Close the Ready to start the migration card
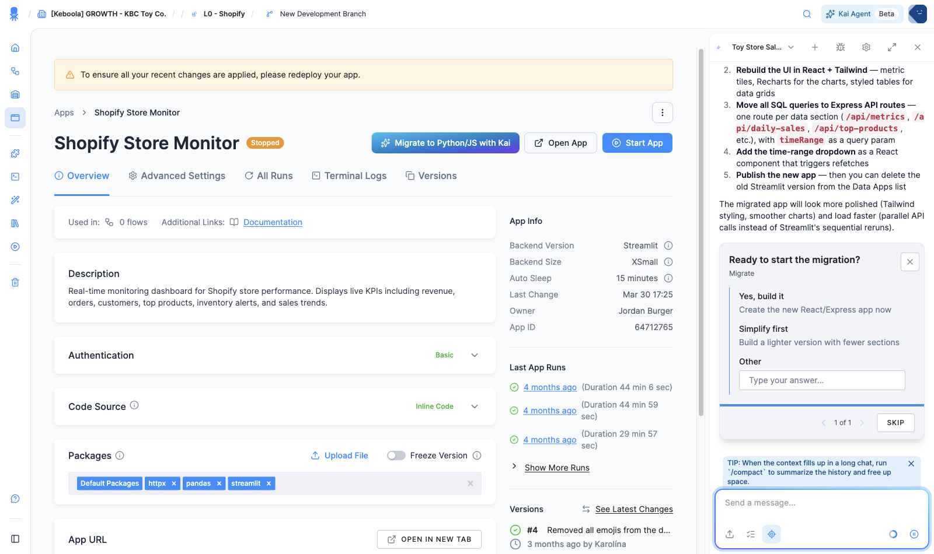934x554 pixels. 910,262
